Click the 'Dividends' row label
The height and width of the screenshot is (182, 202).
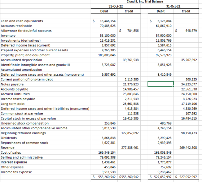(9, 138)
